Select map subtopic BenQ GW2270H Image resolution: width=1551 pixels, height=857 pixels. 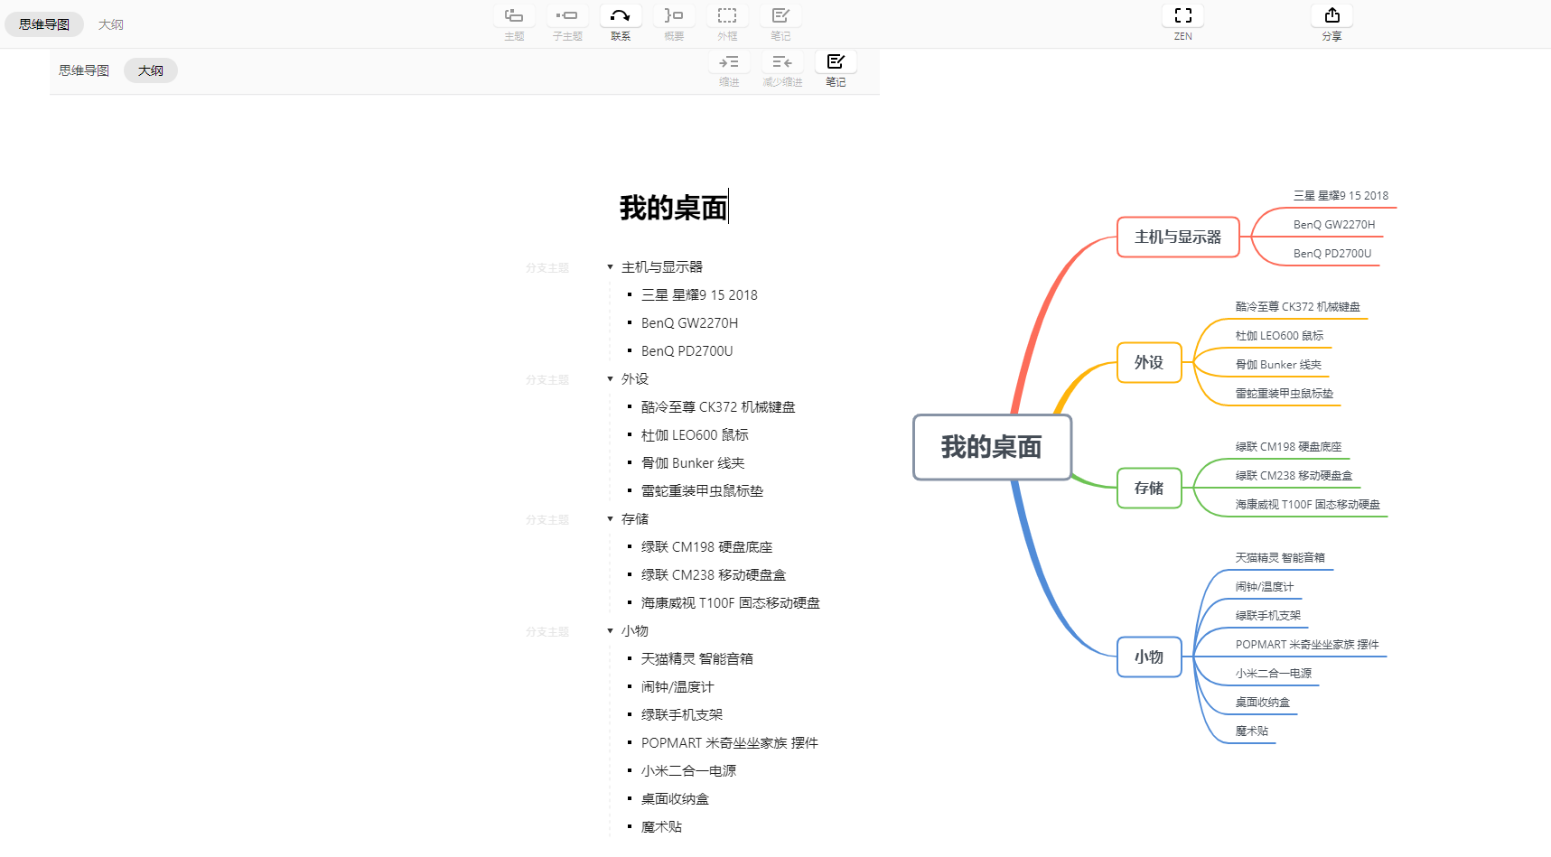click(x=1334, y=225)
